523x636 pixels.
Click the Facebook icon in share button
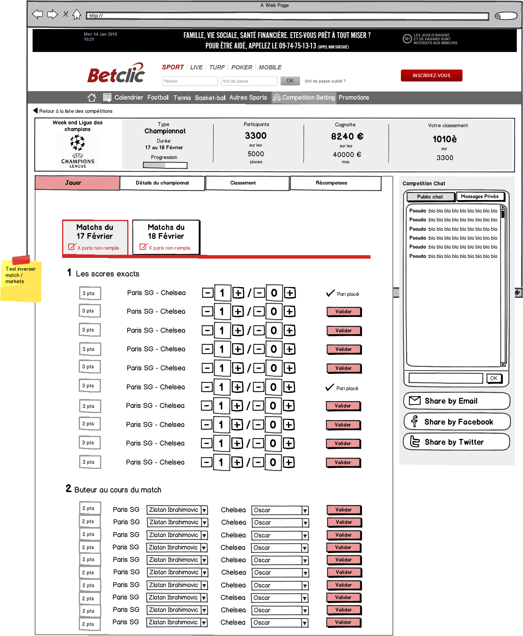414,421
